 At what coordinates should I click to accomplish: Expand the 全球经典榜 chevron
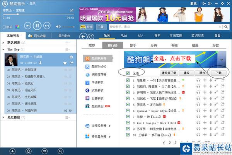click(110, 126)
